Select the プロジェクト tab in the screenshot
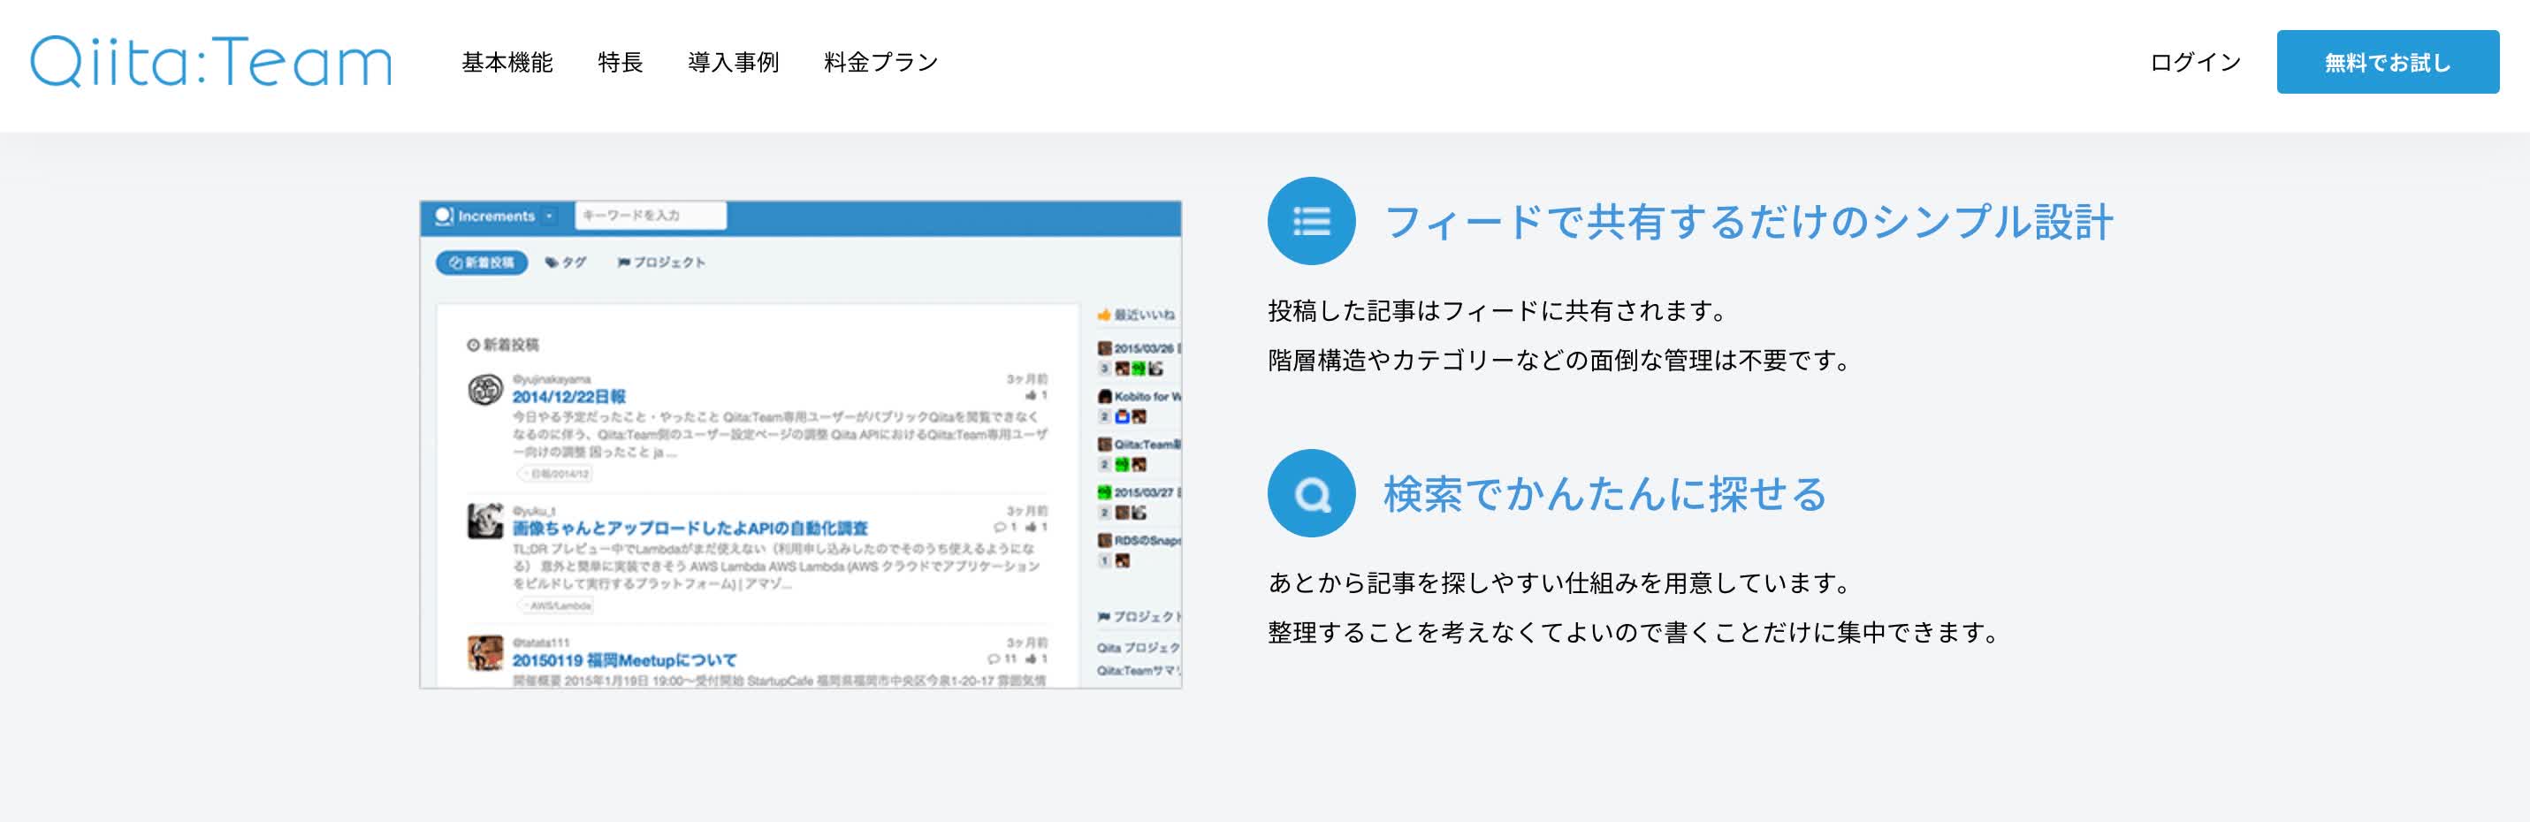The width and height of the screenshot is (2530, 822). (661, 263)
